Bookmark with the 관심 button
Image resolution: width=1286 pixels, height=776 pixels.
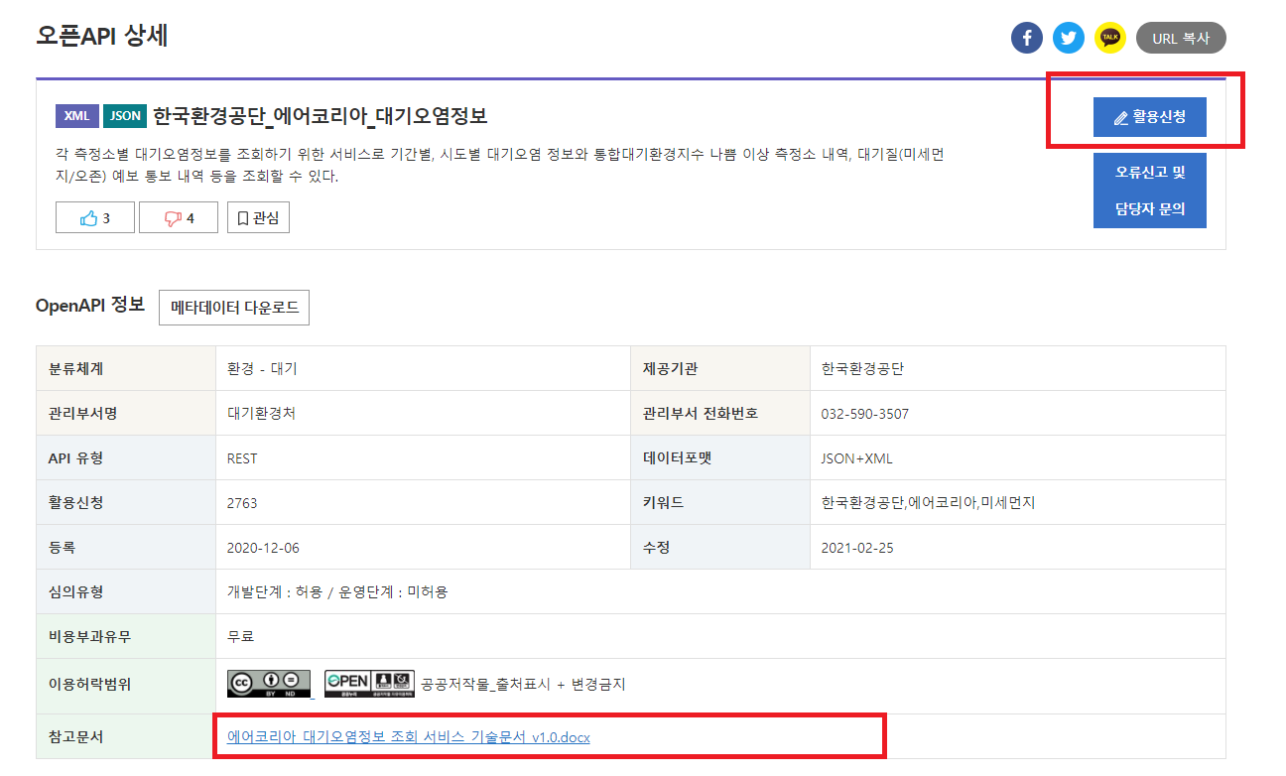point(258,218)
